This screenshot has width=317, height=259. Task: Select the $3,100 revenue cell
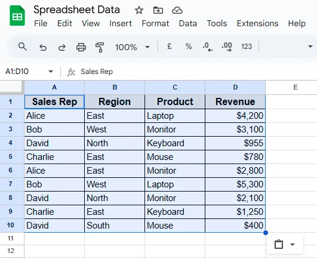[x=235, y=129]
